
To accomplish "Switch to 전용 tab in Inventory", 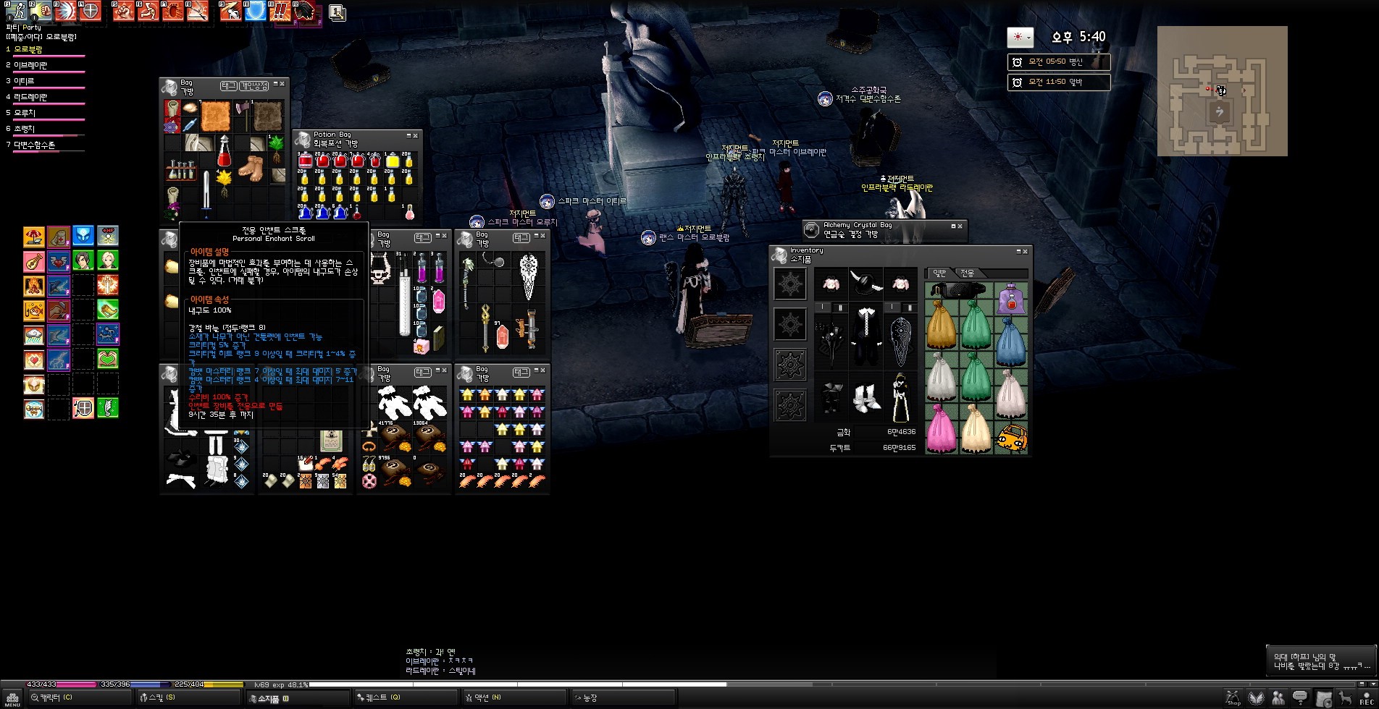I will tap(967, 273).
